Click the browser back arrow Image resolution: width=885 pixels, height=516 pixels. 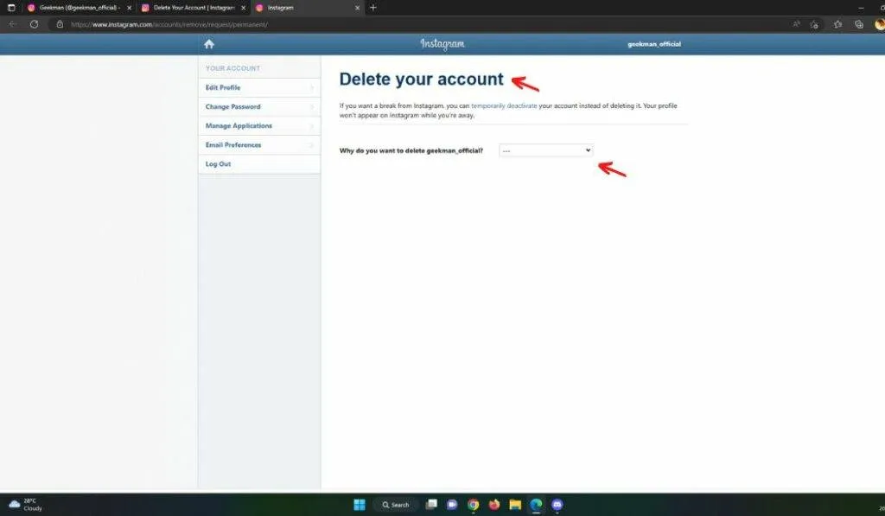pyautogui.click(x=12, y=24)
